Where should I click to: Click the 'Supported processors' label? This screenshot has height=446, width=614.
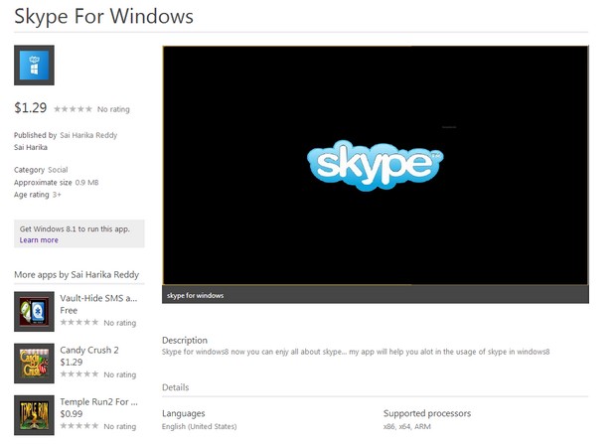427,413
